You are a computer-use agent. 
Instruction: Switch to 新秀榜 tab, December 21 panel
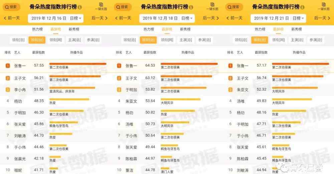coord(297,29)
